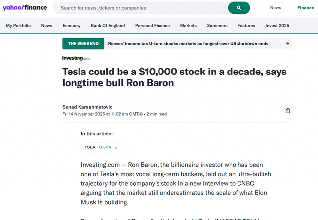Viewport: 318px width, 220px height.
Task: Go to Bank Of England section
Action: [x=108, y=26]
